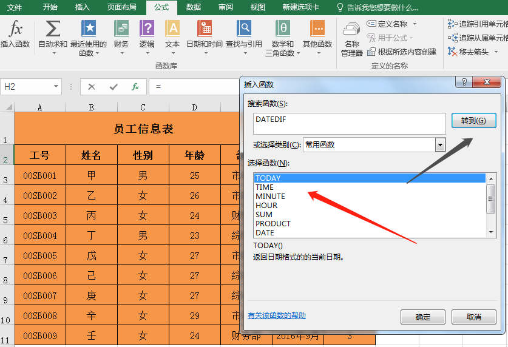Viewport: 508px width, 347px height.
Task: Click the 年龄 header cell
Action: (194, 155)
